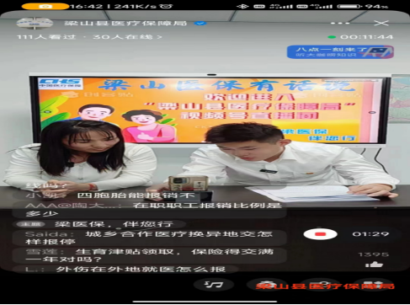
Task: Tap the alarm clock status bar icon
Action: click(166, 6)
